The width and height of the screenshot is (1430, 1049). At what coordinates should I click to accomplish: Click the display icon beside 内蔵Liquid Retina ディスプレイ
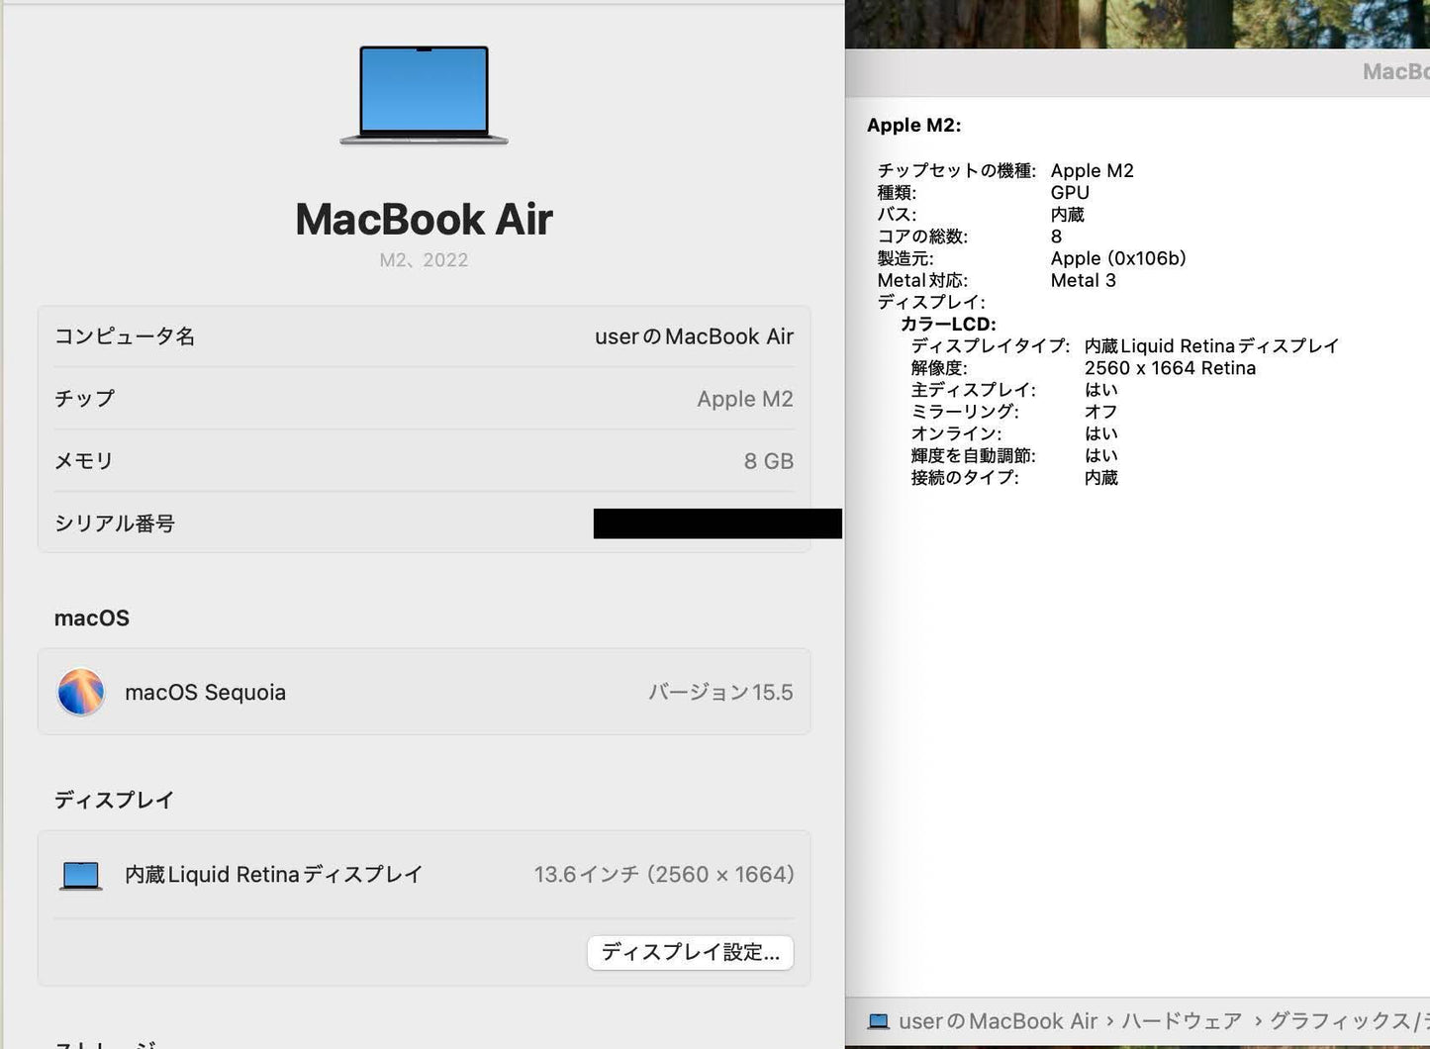[79, 875]
